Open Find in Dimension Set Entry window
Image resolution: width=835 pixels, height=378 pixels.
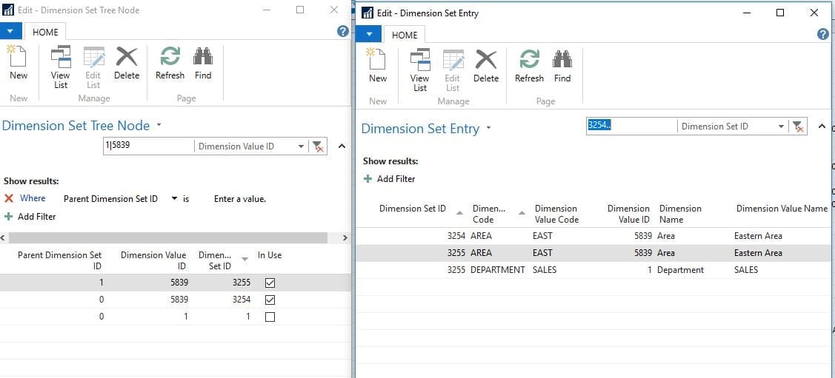point(562,65)
